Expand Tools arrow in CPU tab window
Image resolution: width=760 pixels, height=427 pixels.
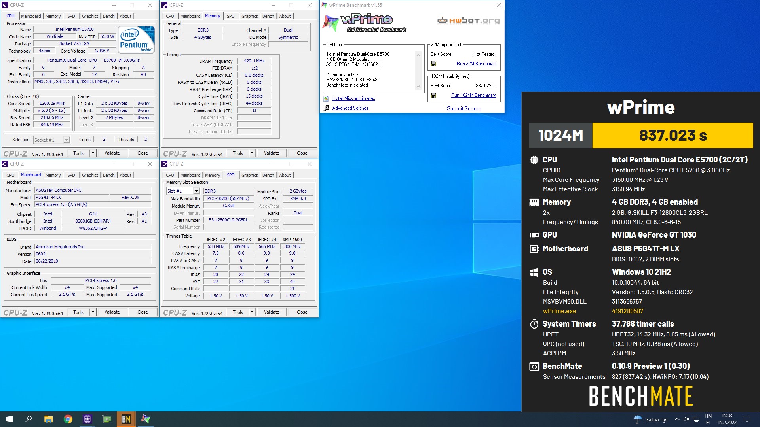click(93, 153)
